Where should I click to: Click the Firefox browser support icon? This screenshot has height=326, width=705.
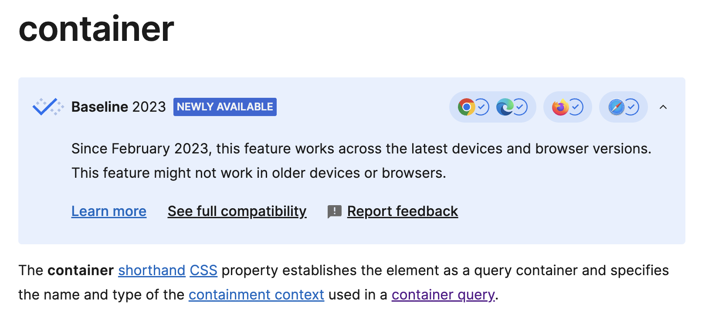coord(561,107)
